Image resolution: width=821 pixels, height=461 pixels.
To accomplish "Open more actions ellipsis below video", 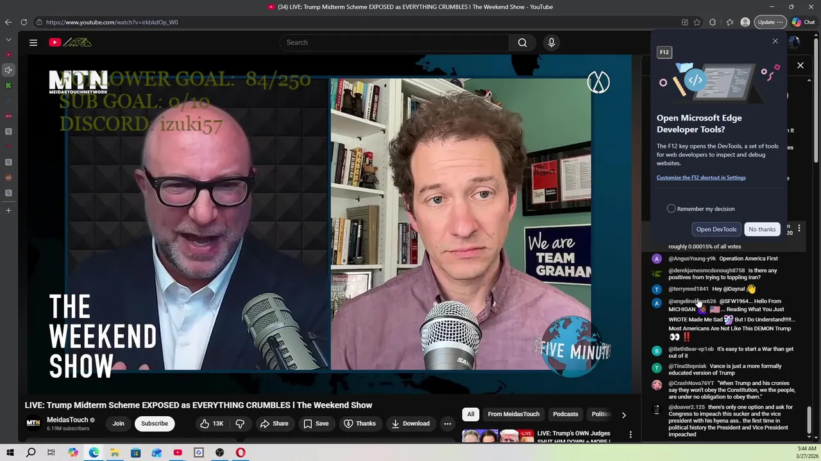I will tap(448, 423).
